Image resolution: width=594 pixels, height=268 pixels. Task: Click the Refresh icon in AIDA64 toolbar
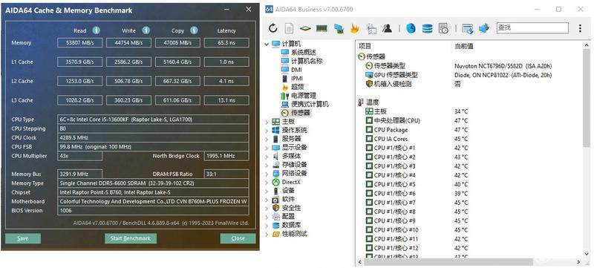tap(272, 28)
